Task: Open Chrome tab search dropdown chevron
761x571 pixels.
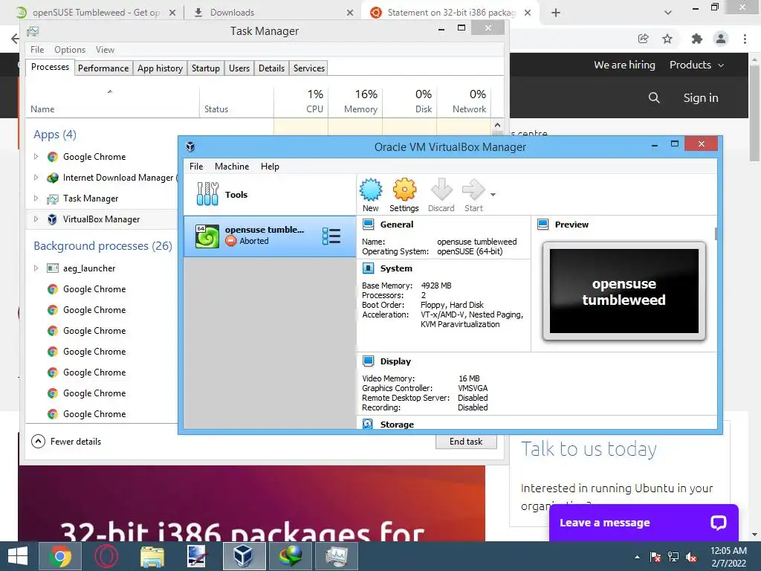Action: [x=668, y=13]
